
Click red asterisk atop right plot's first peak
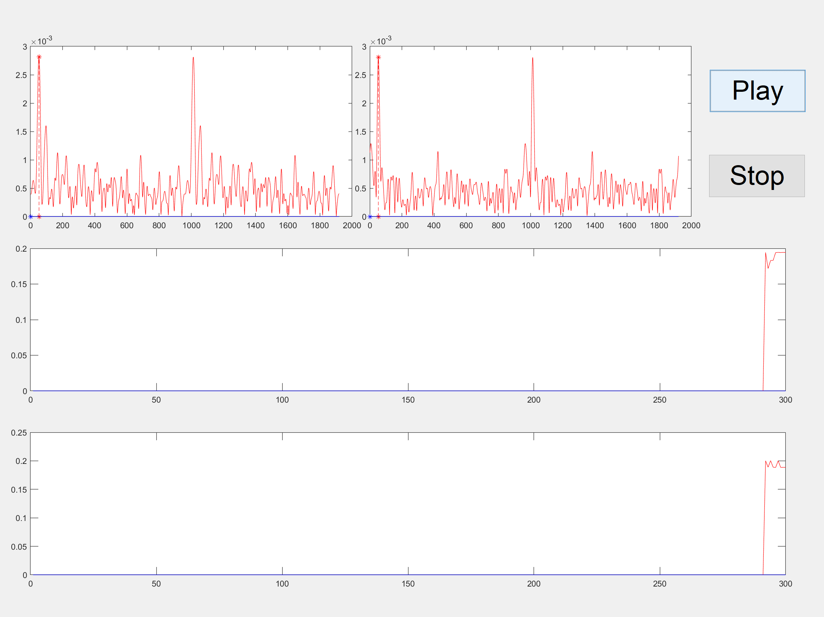click(378, 57)
